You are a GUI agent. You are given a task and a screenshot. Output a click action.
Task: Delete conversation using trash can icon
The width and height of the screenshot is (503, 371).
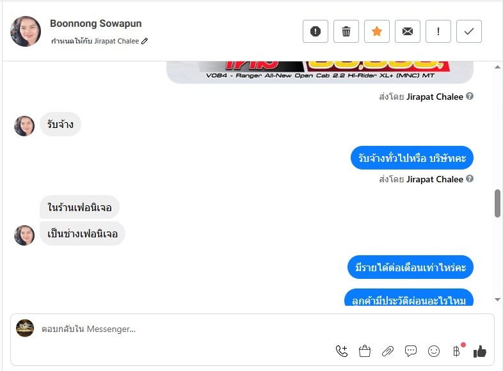click(x=346, y=31)
